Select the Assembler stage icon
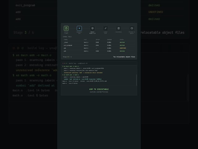The width and height of the screenshot is (198, 149). 79,28
